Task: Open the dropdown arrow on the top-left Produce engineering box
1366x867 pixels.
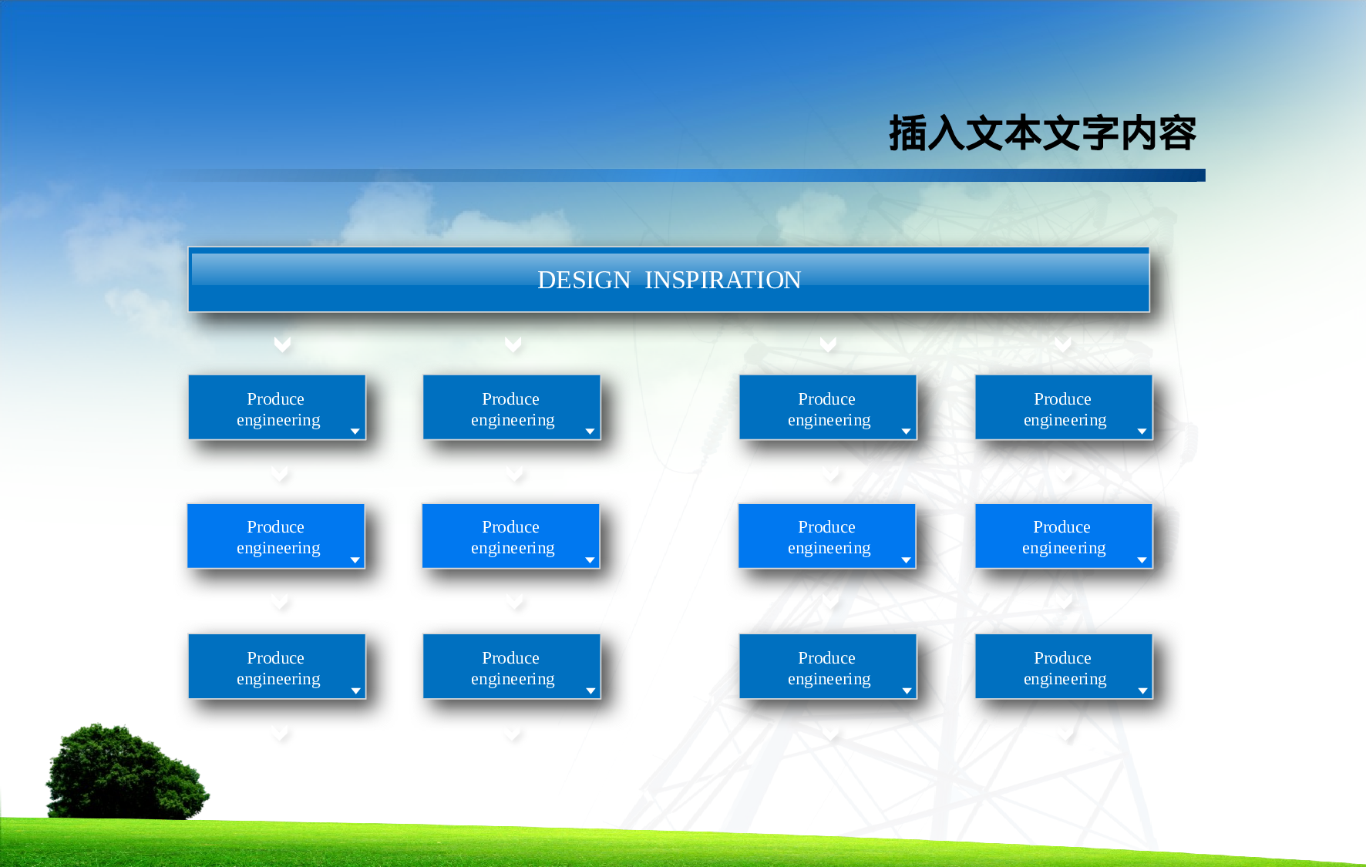Action: tap(355, 432)
